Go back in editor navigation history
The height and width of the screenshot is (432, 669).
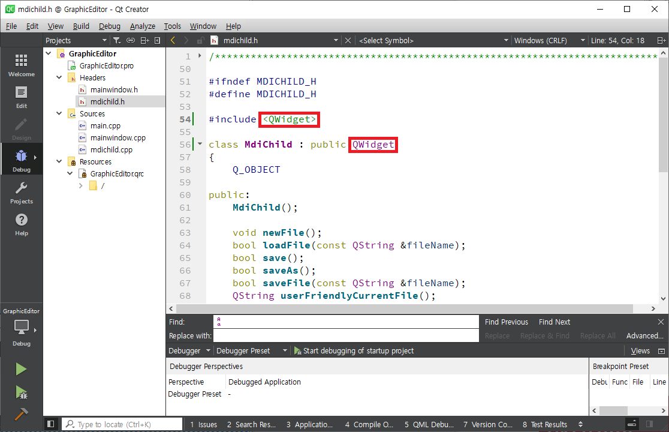(173, 40)
